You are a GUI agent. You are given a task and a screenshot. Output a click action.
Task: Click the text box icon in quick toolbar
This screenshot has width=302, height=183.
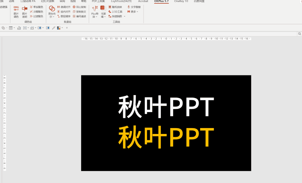click(x=25, y=28)
